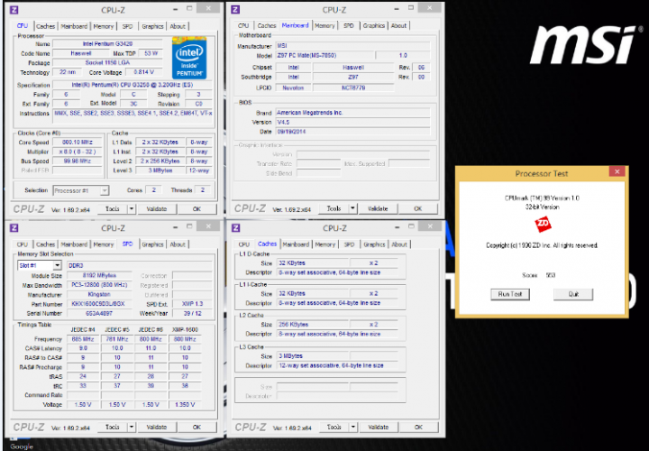Open the Tools arrow menu in the Mainboard window
The width and height of the screenshot is (649, 451).
352,208
